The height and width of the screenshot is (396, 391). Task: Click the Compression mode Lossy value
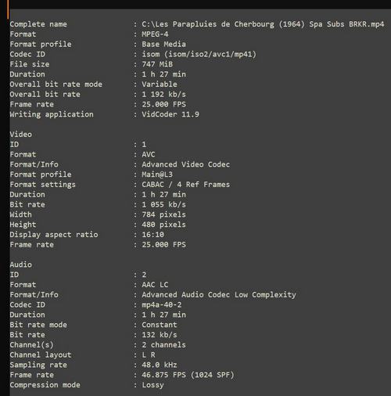click(152, 385)
